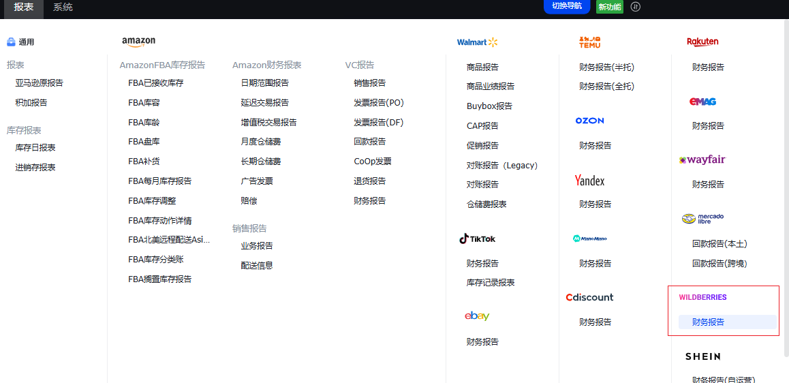Open 发票报告(PO)
Image resolution: width=789 pixels, height=383 pixels.
click(x=378, y=103)
